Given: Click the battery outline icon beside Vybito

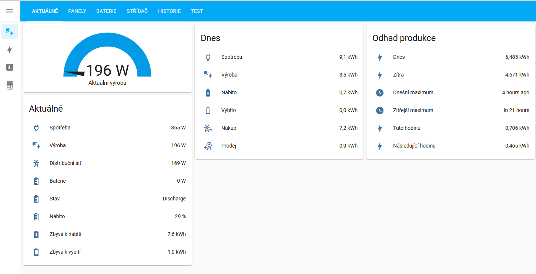Looking at the screenshot, I should click(208, 110).
